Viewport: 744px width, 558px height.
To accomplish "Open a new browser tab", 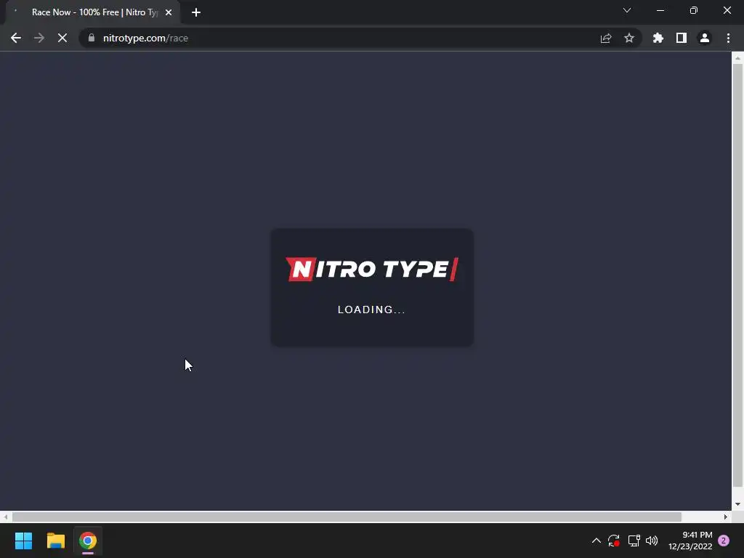I will coord(196,12).
